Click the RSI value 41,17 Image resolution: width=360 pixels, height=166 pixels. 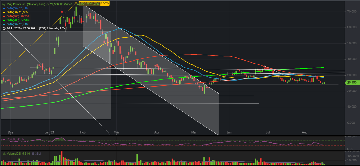[21, 139]
